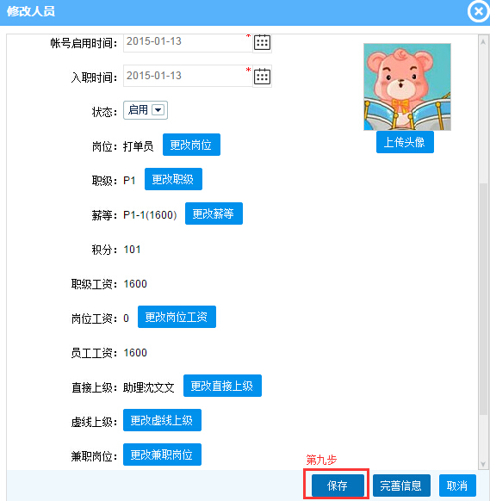490x501 pixels.
Task: Click the scrollbar down arrow
Action: (483, 464)
